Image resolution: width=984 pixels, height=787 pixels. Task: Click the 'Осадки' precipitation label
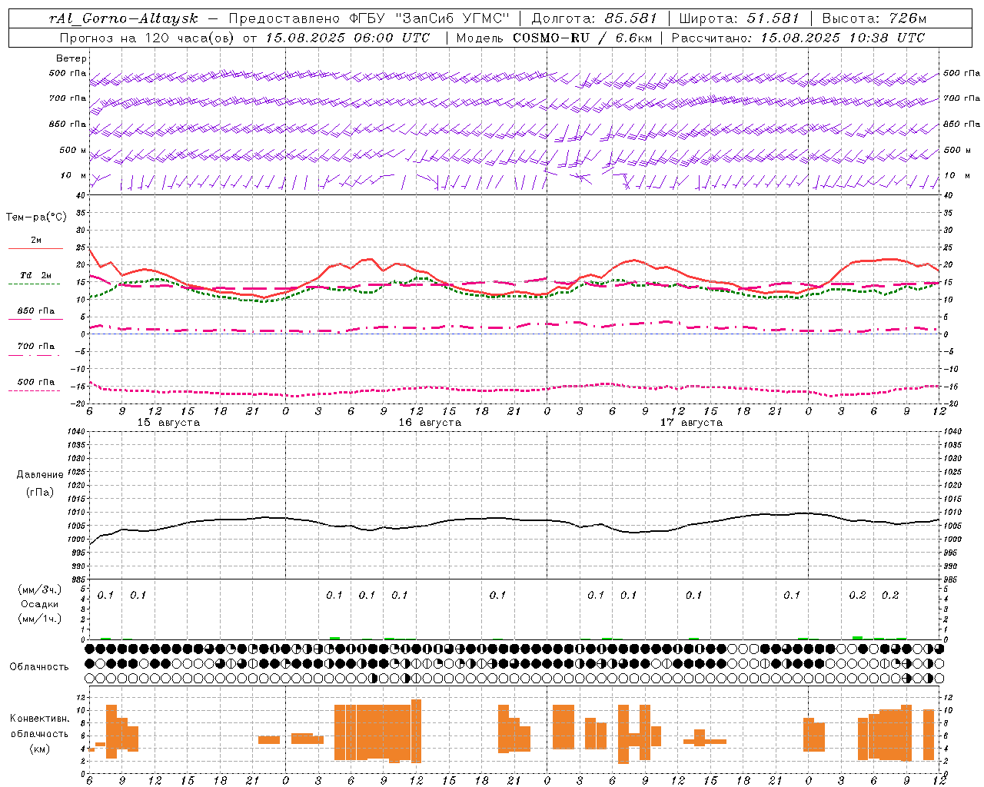point(40,604)
